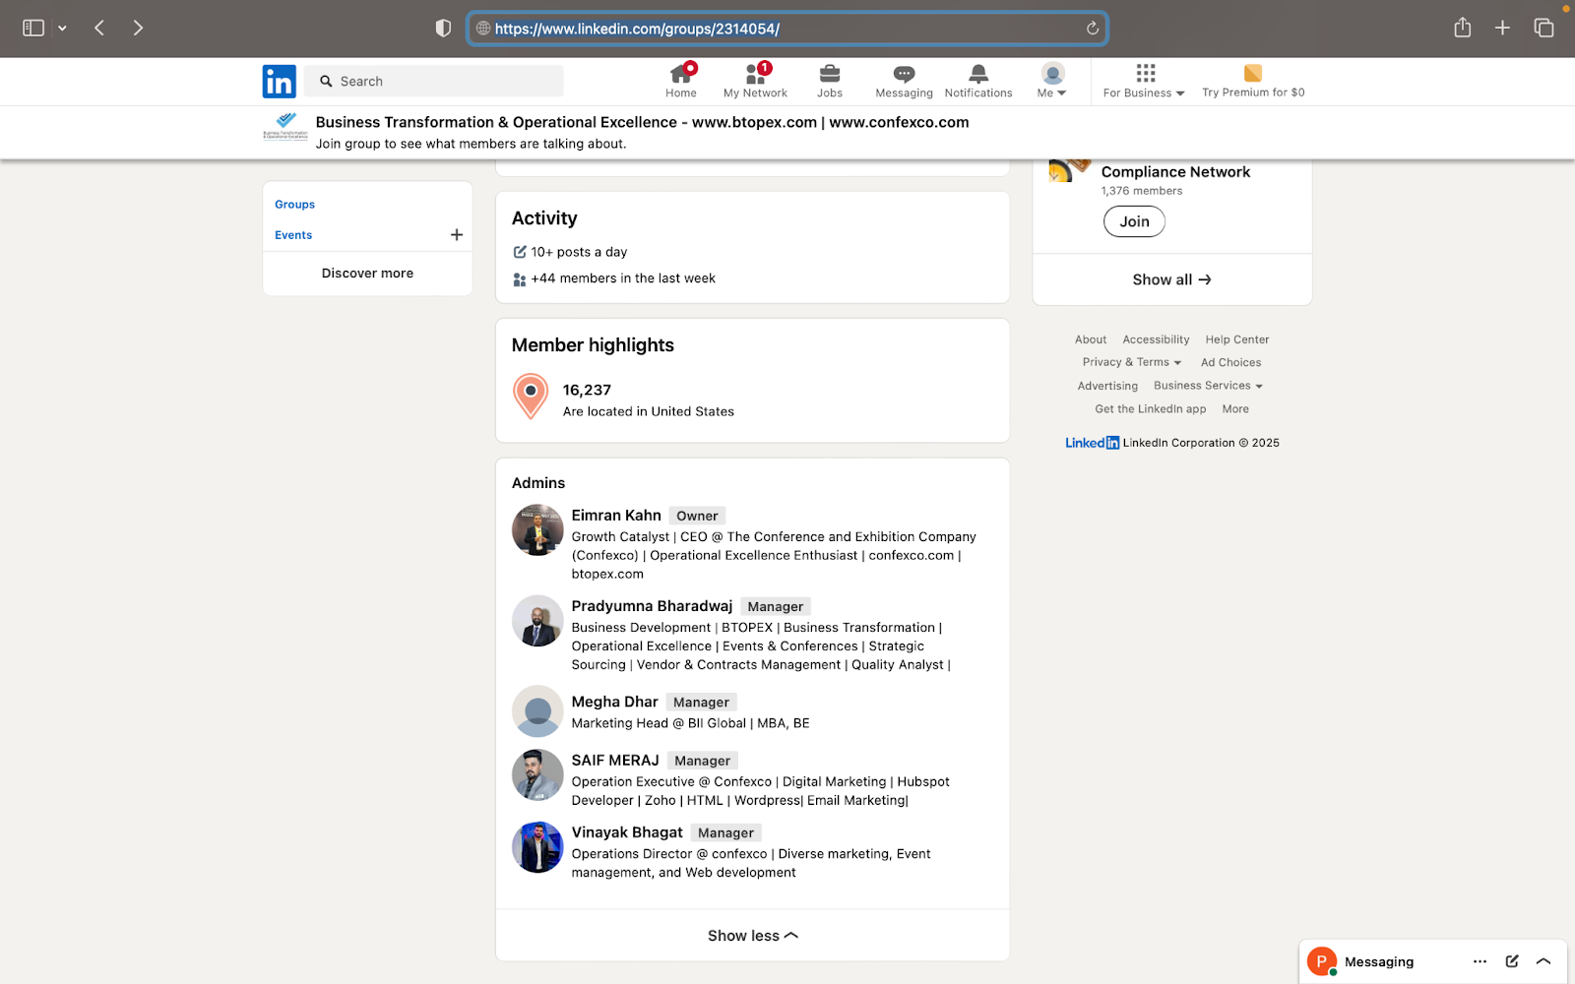Reload the page

pyautogui.click(x=1093, y=29)
